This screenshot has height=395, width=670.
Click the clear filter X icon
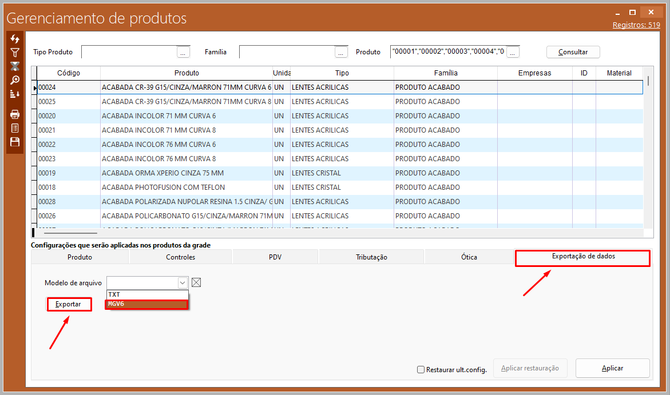15,66
